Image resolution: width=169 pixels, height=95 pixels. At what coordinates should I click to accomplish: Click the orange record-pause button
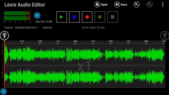(x=100, y=17)
